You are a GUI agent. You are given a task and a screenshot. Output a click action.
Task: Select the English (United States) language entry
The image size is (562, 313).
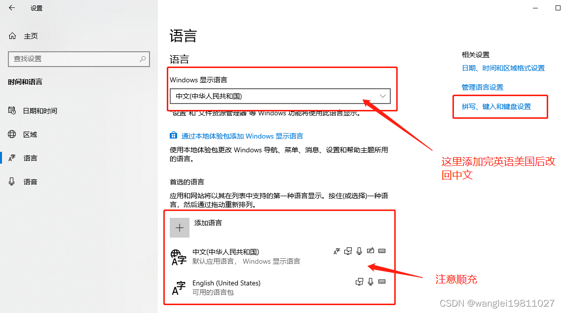(x=279, y=287)
